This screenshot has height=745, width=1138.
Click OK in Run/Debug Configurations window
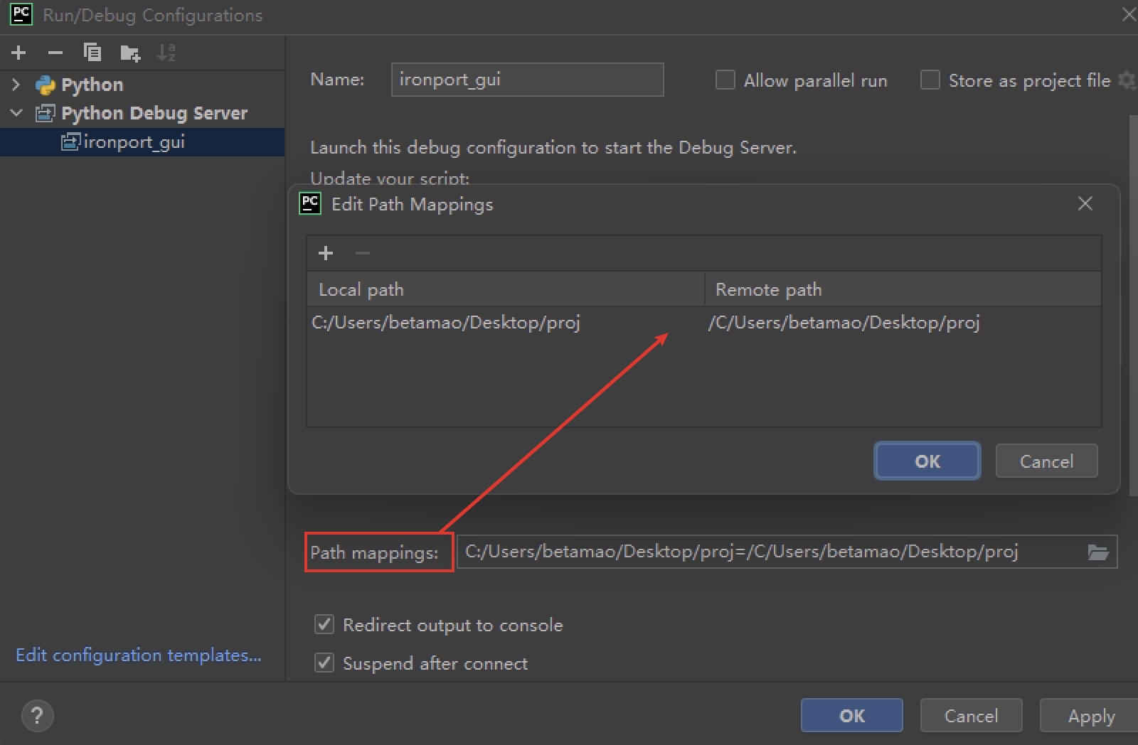click(852, 716)
